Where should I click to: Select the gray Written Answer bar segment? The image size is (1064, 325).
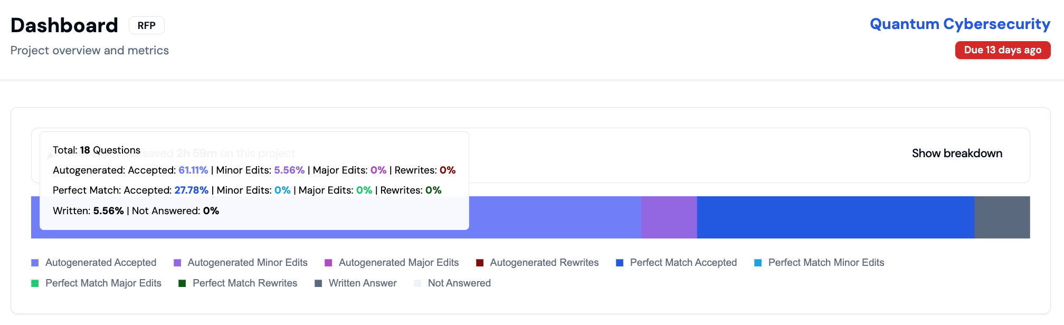coord(1002,217)
